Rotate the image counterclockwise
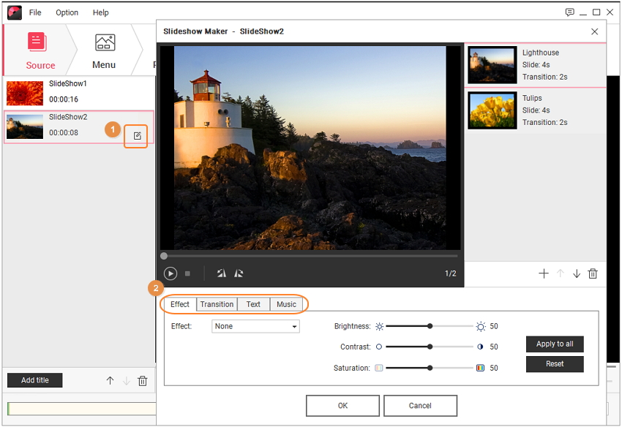622x427 pixels. point(221,273)
